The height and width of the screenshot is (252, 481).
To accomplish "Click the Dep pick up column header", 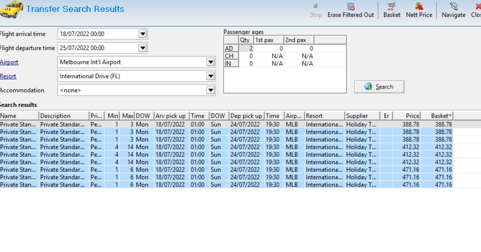I will pyautogui.click(x=247, y=116).
